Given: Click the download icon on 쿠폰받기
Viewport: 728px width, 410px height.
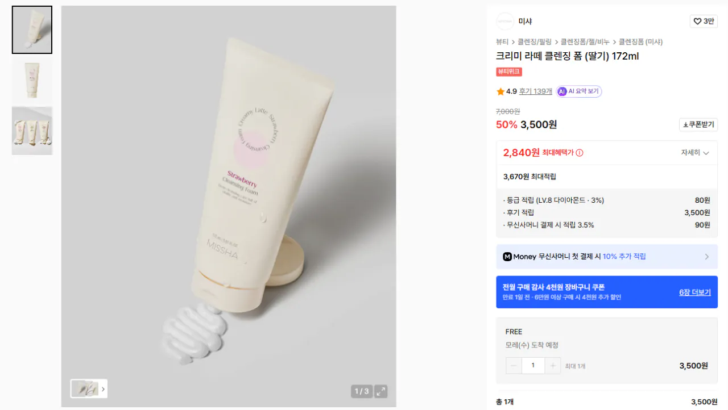Looking at the screenshot, I should (685, 125).
